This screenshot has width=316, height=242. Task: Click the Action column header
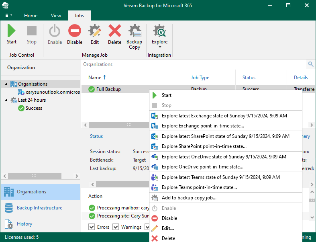[95, 196]
